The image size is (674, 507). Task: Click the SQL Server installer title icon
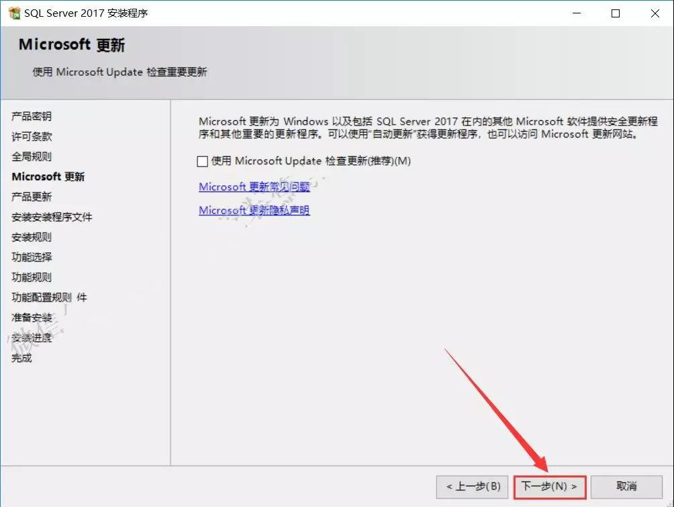click(x=14, y=13)
